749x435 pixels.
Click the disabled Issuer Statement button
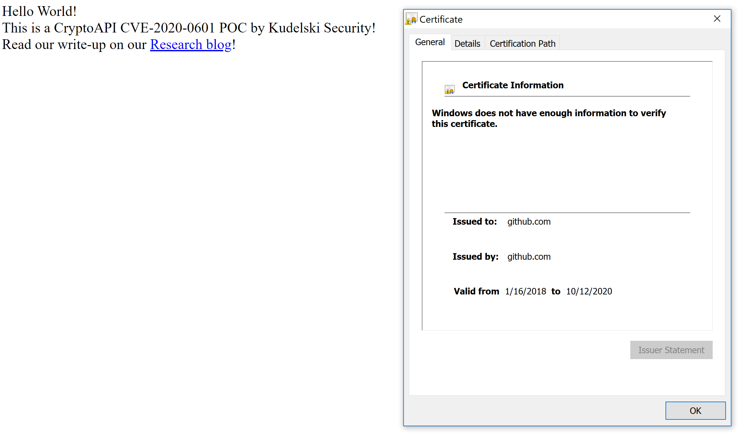(671, 350)
